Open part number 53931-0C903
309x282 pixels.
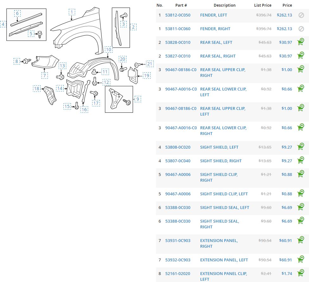point(178,240)
